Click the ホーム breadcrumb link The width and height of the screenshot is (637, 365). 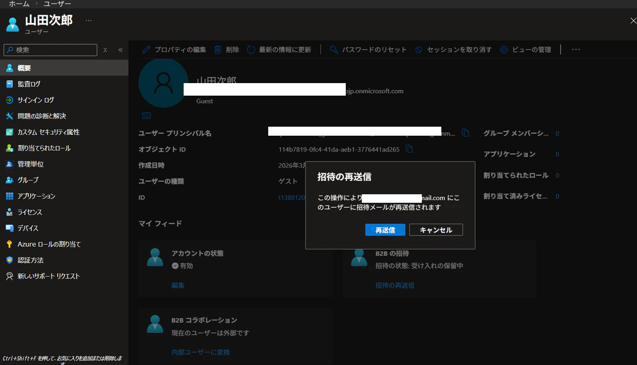(x=19, y=4)
